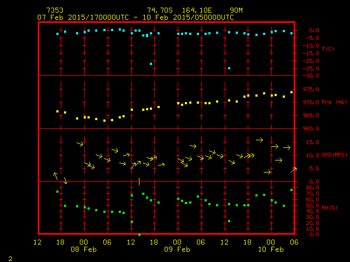Viewport: 350px width, 262px height.
Task: Click the number 2 in bottom-left corner
Action: [10, 258]
